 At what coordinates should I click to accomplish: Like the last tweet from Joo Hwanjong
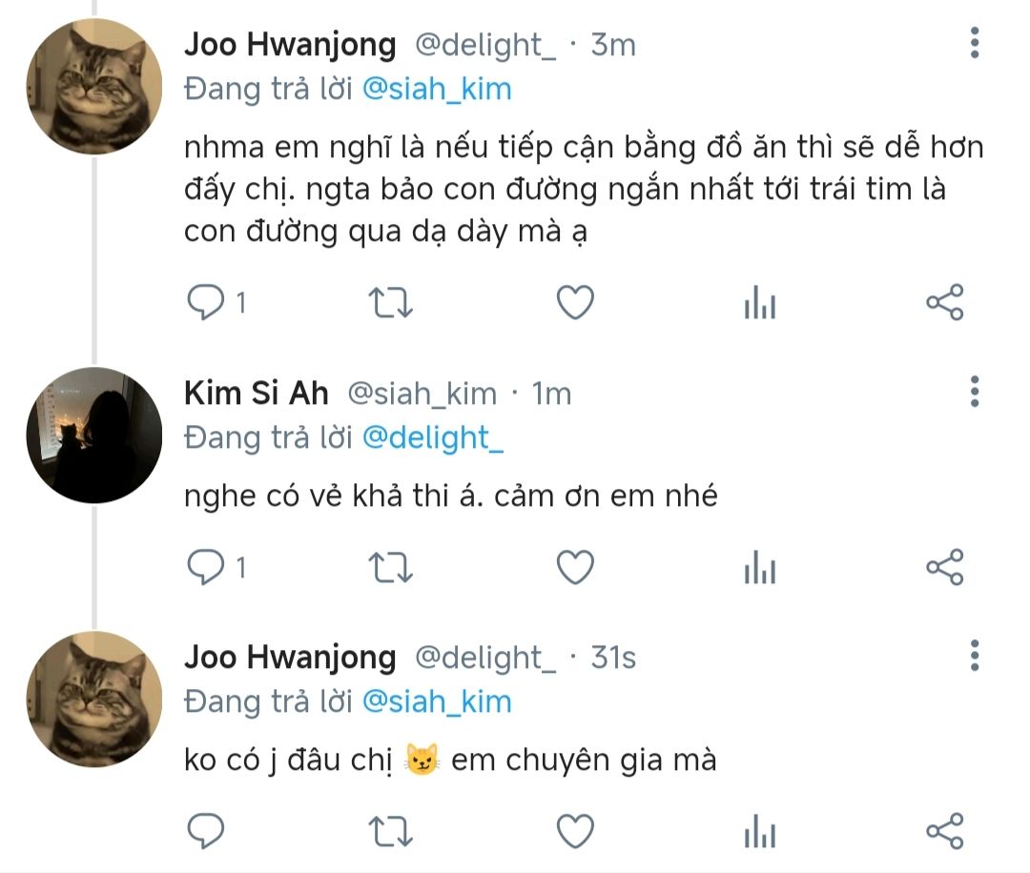point(575,831)
